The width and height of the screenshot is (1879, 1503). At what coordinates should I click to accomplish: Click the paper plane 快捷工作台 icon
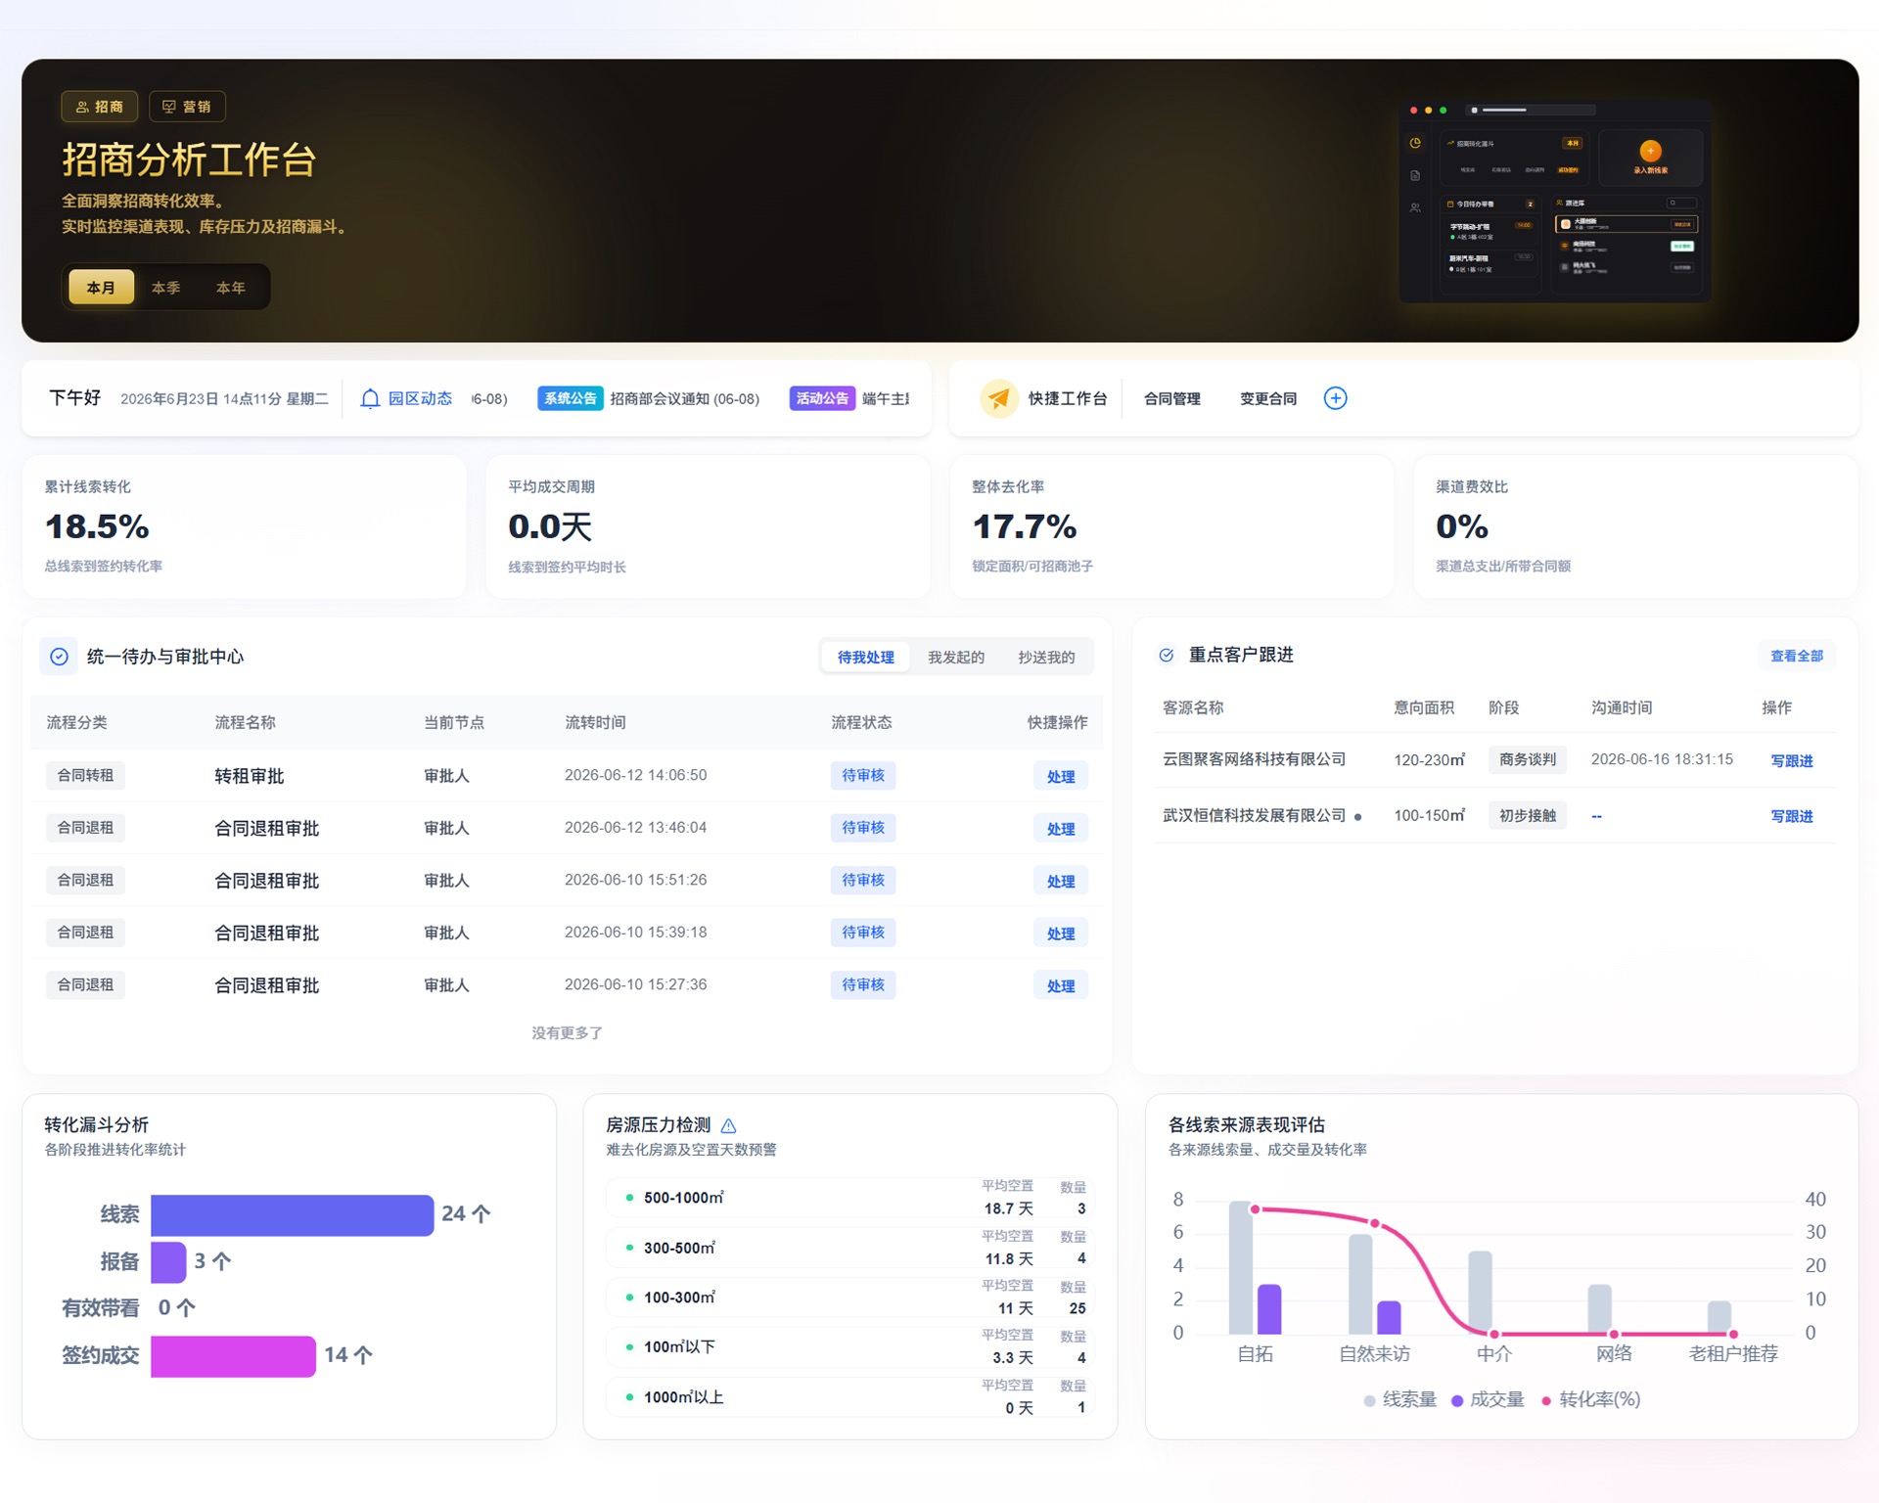(x=998, y=398)
